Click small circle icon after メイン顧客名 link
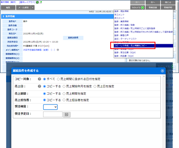The height and width of the screenshot is (148, 179). [58, 50]
